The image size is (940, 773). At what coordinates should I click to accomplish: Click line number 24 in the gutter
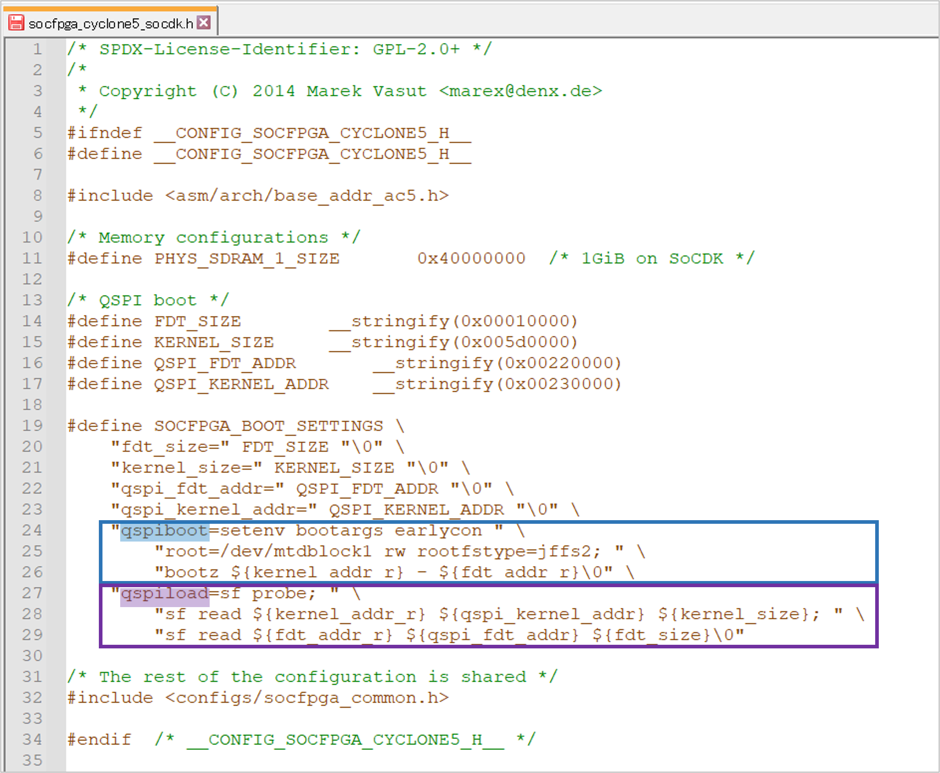point(33,530)
